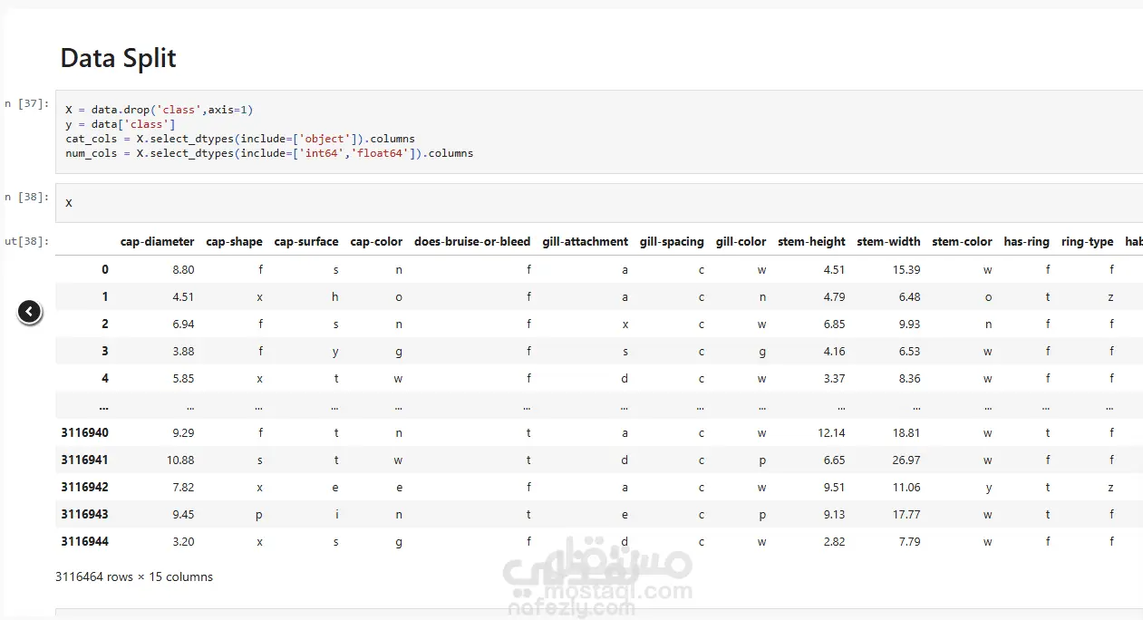Screen dimensions: 1143x620
Task: Click stem-width value 11.06
Action: point(906,487)
